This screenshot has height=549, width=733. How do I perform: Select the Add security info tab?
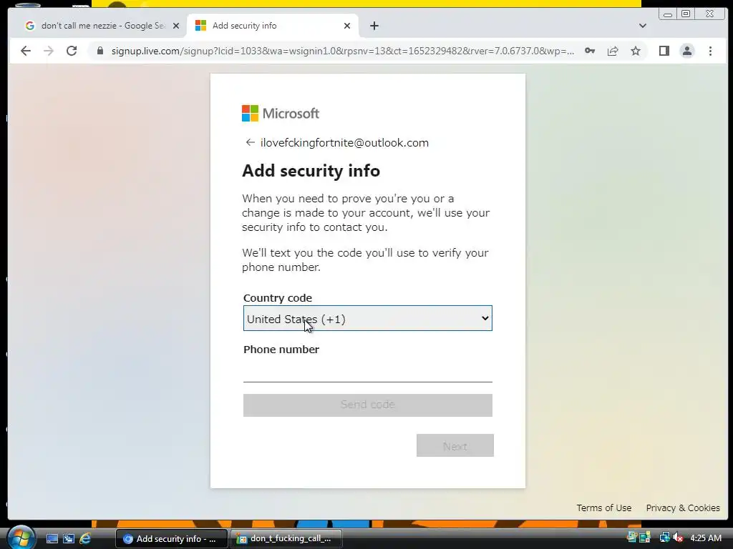tap(273, 26)
